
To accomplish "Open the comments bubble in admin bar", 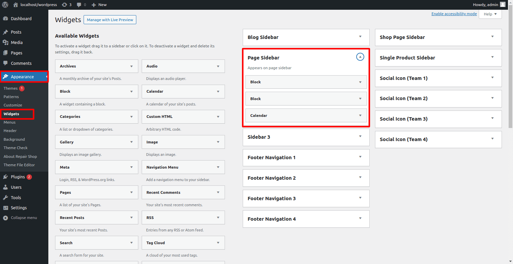I will [79, 5].
